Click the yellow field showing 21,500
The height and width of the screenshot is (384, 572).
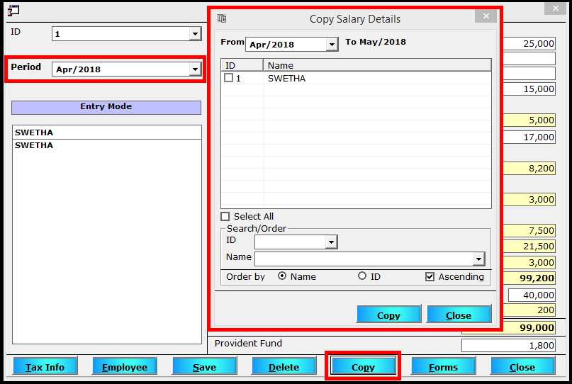529,246
